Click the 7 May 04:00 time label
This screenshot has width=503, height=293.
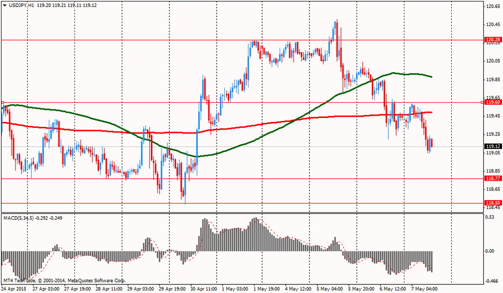pyautogui.click(x=423, y=289)
